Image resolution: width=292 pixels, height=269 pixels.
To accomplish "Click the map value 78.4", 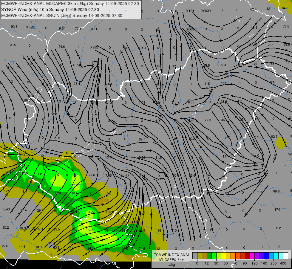I will point(77,84).
